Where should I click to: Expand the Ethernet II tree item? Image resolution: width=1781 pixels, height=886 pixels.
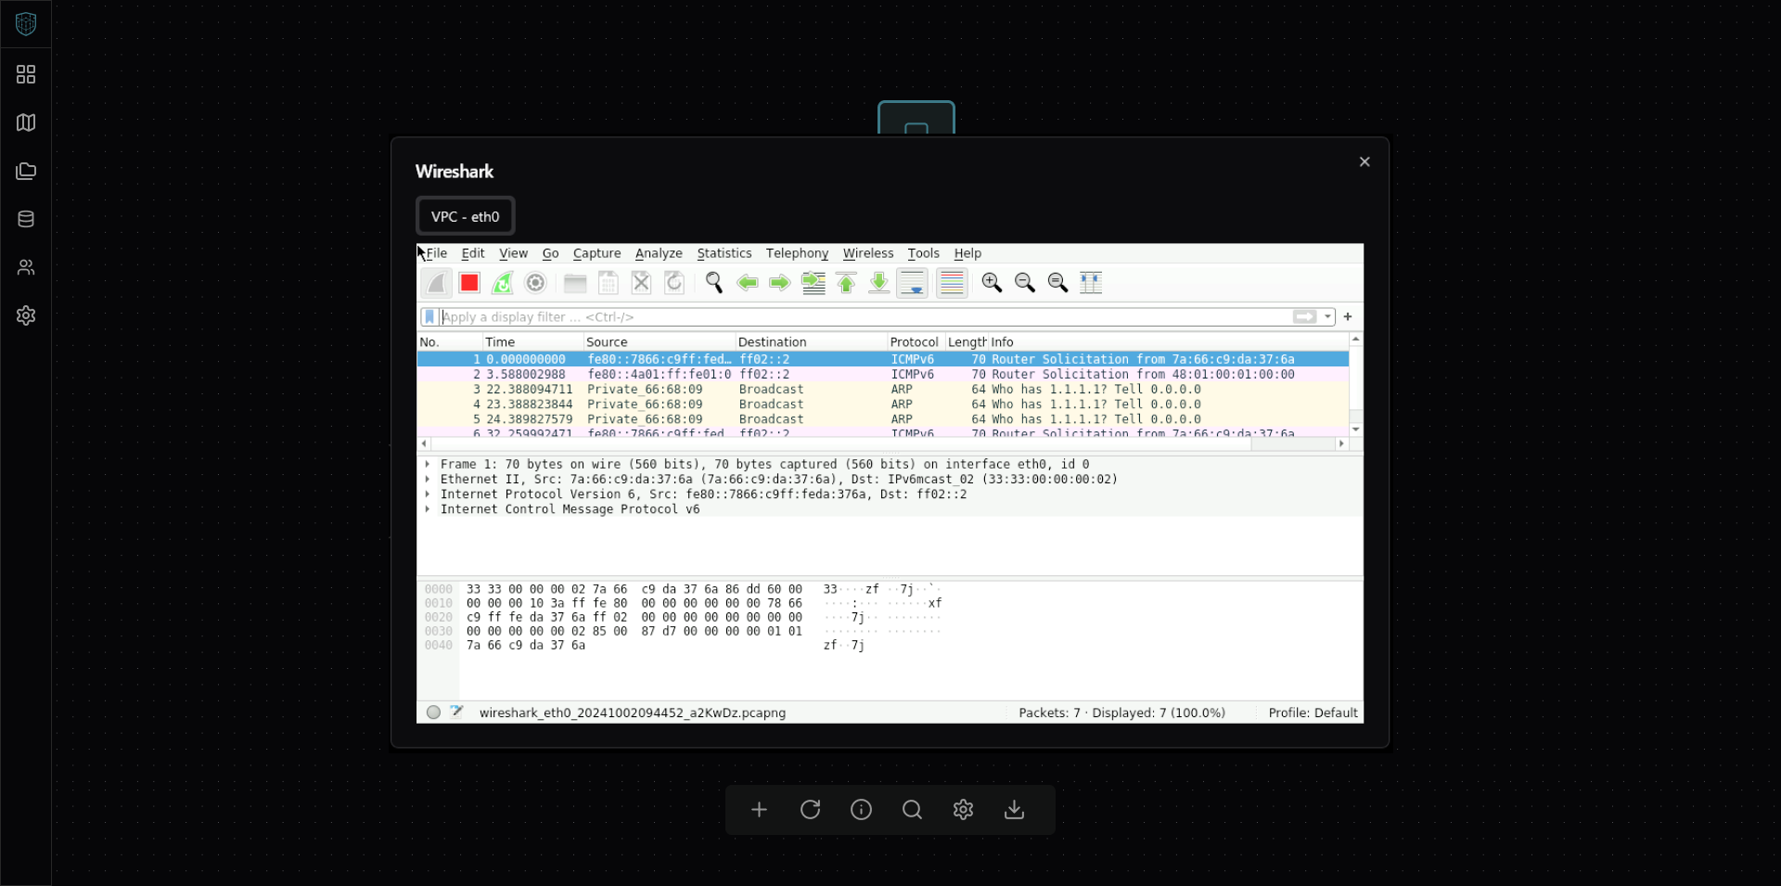click(x=428, y=480)
